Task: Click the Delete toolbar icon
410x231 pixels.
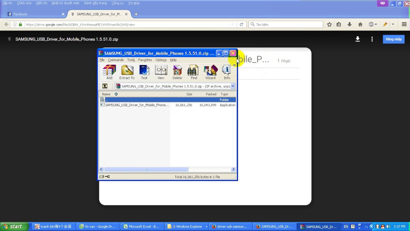Action: pos(177,72)
